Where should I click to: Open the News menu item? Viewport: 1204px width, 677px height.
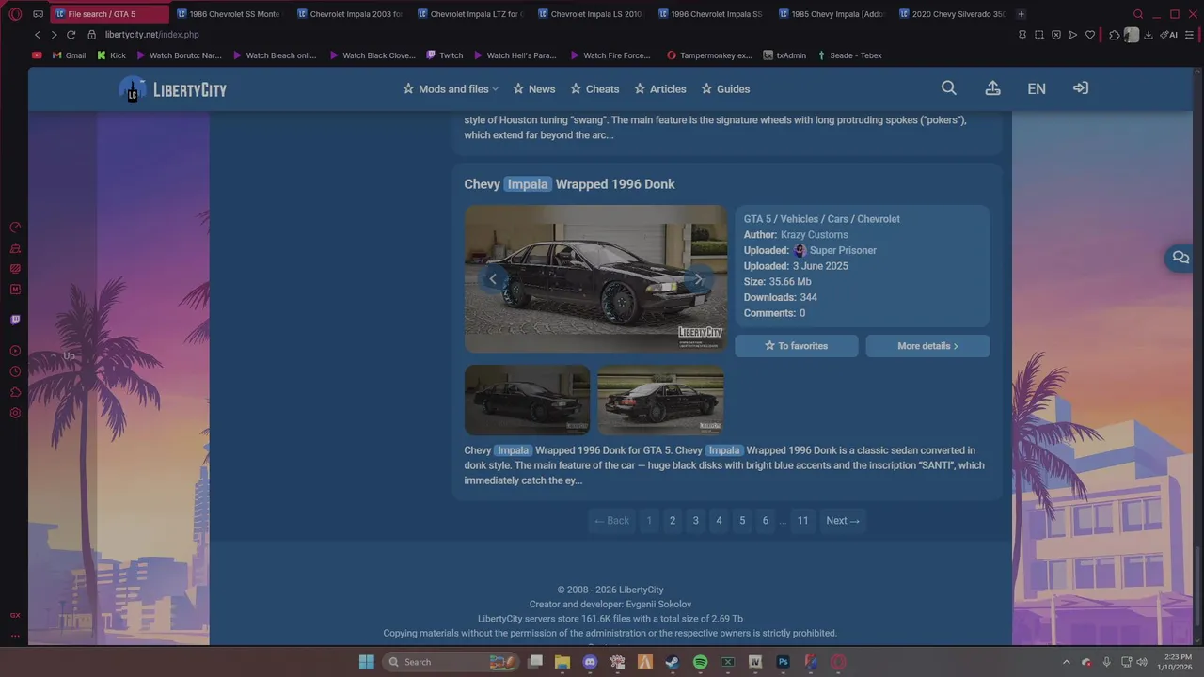(534, 89)
